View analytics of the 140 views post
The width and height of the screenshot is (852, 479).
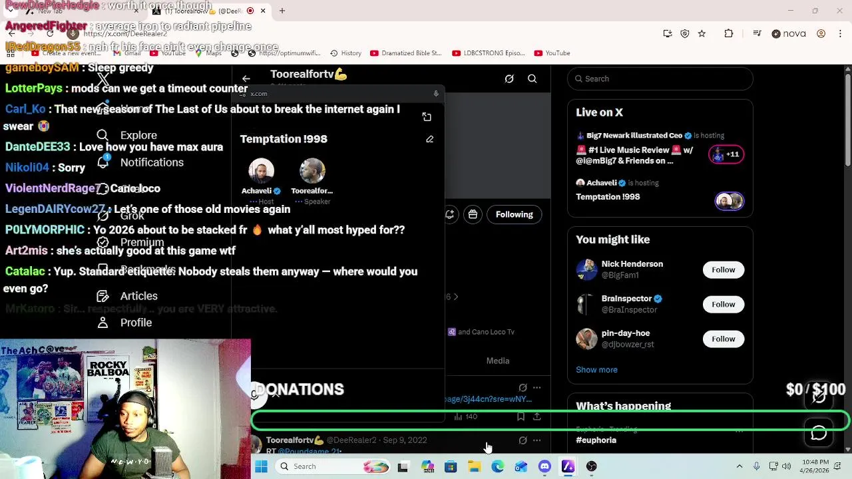(465, 416)
